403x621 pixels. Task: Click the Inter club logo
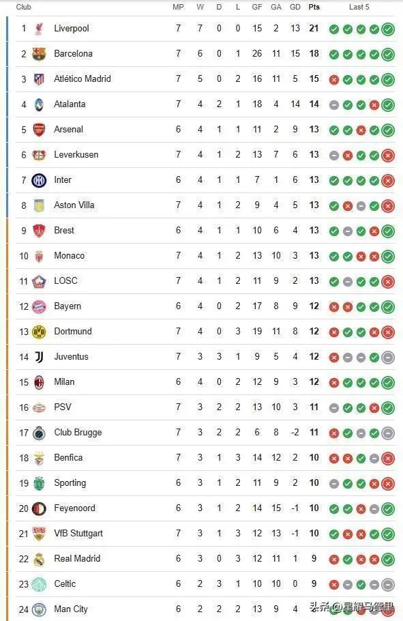pyautogui.click(x=39, y=180)
